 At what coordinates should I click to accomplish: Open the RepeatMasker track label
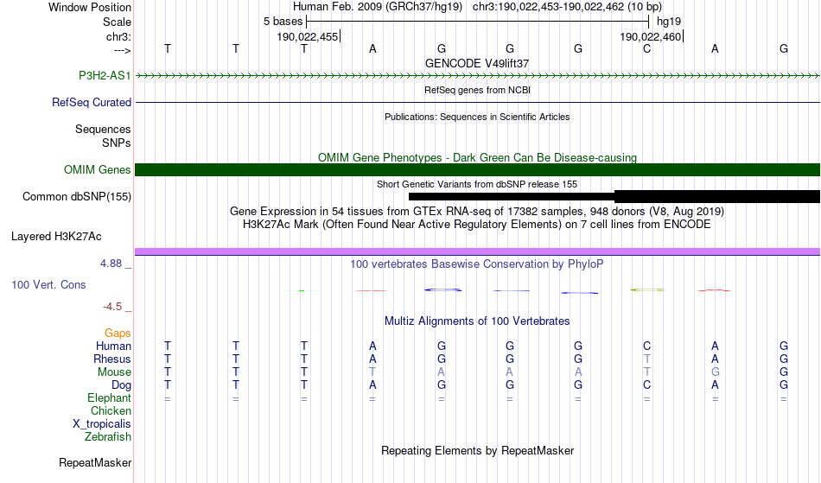click(x=95, y=462)
